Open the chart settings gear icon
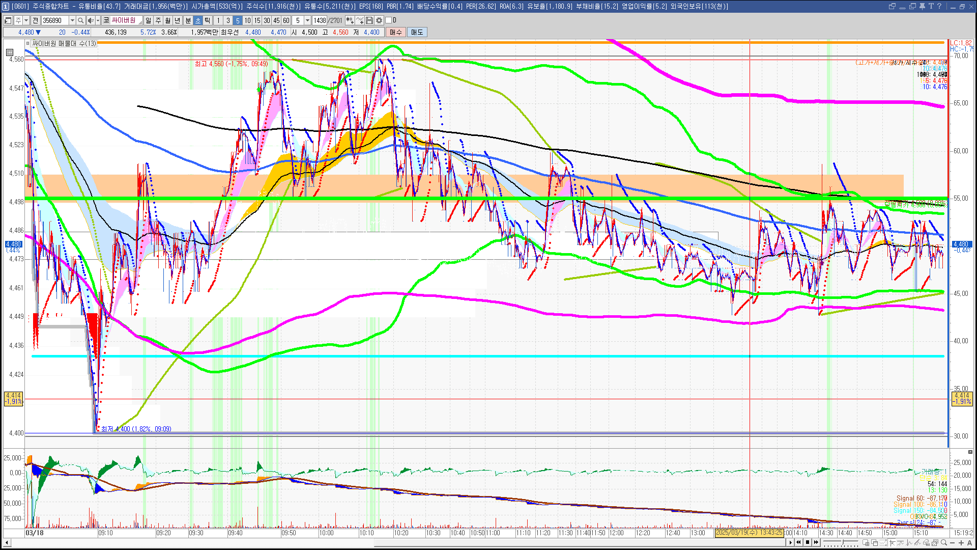The image size is (977, 550). pos(379,20)
